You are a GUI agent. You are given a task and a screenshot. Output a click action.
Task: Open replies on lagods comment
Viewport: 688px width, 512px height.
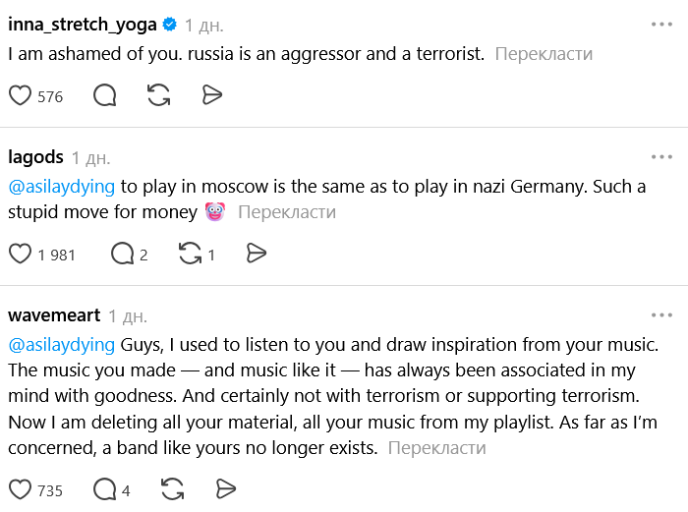123,255
